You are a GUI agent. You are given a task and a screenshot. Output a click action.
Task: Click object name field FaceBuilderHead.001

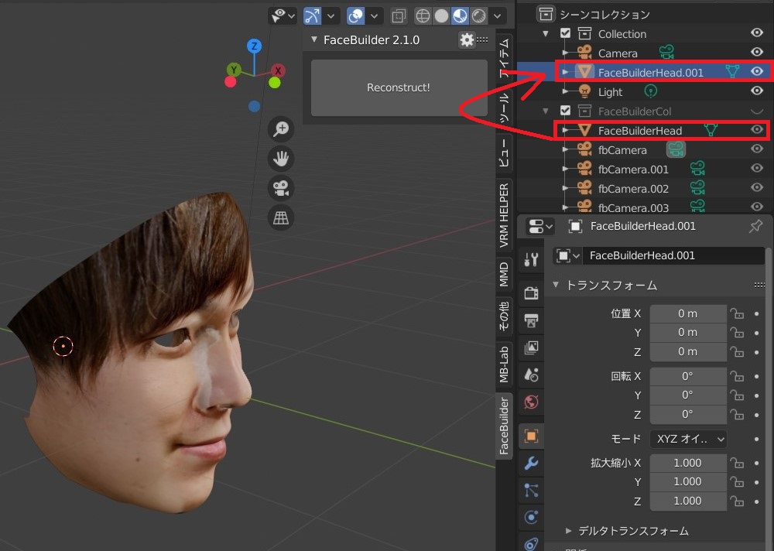(x=673, y=255)
